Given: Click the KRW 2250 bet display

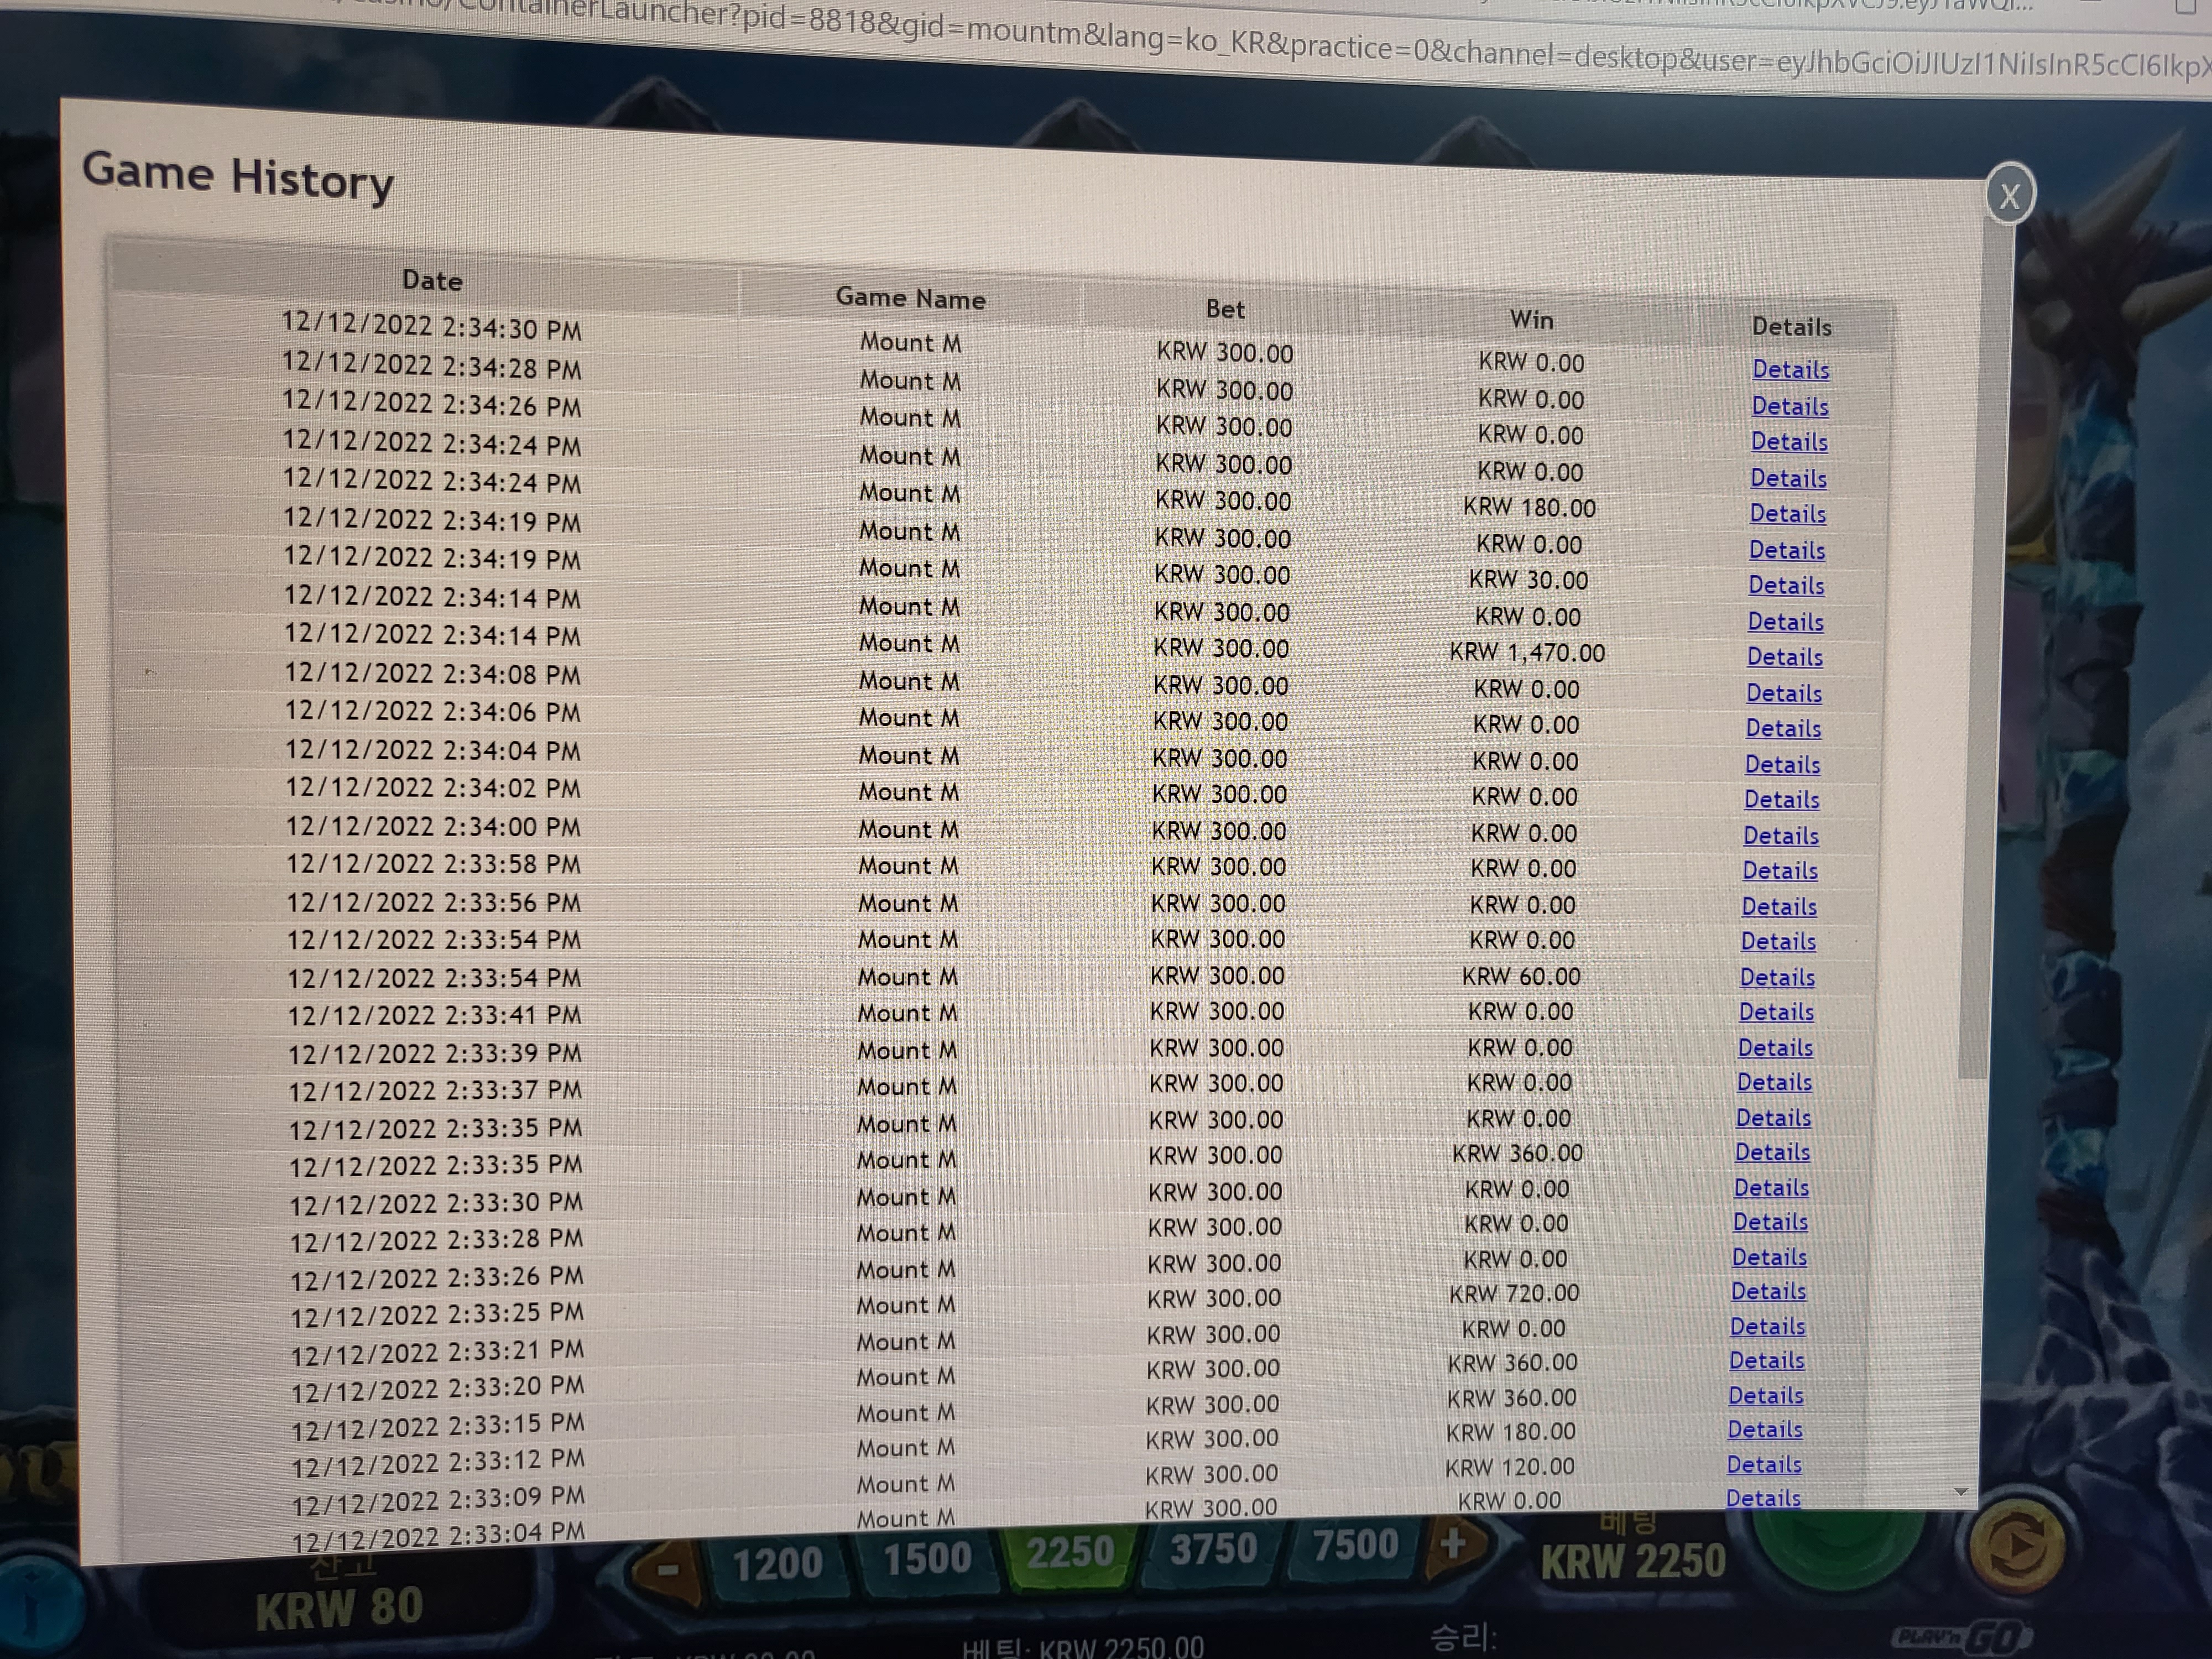Looking at the screenshot, I should click(1633, 1562).
